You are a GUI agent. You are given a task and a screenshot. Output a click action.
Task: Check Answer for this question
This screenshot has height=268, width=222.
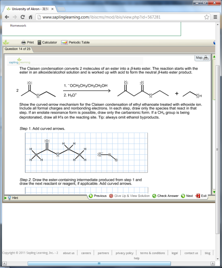pos(165,196)
